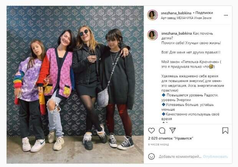Click the post timestamp below likes

158,144
